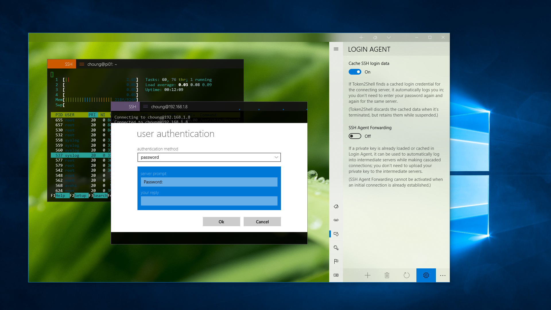
Task: Click the arrow-in-box icon at sidebar bottom
Action: (336, 275)
